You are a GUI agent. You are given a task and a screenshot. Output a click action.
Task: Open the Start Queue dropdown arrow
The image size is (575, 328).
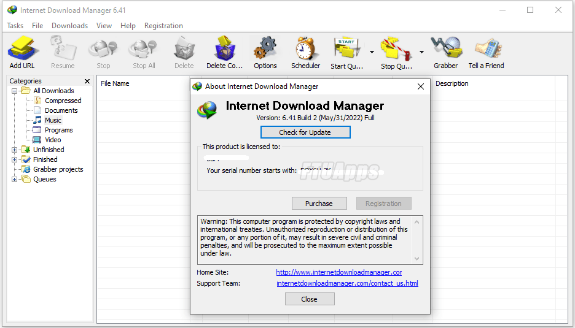coord(372,52)
